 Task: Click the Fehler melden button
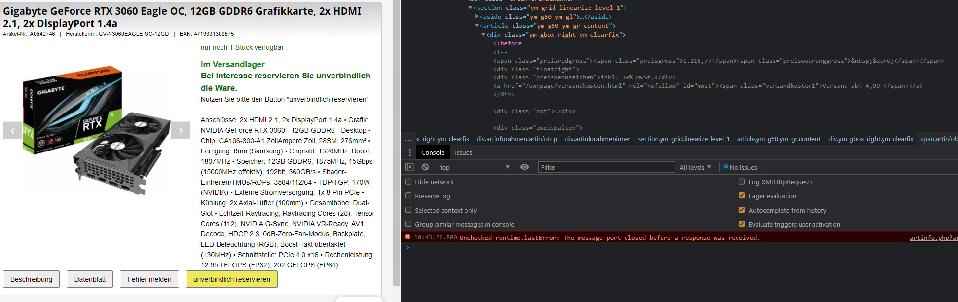pos(149,279)
